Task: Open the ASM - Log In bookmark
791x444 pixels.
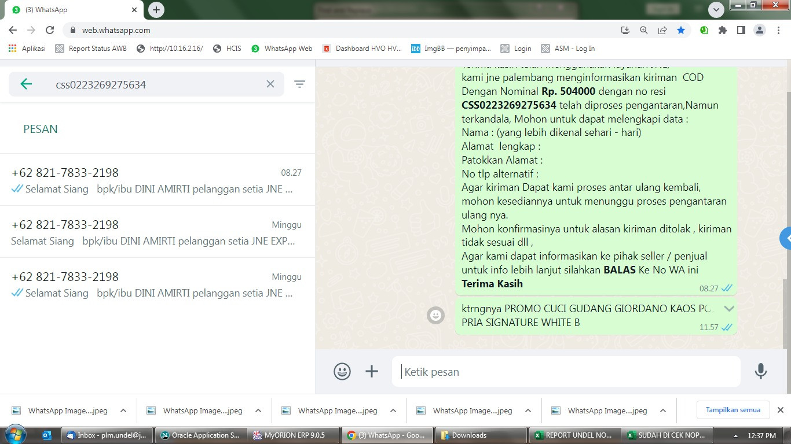Action: pyautogui.click(x=567, y=49)
